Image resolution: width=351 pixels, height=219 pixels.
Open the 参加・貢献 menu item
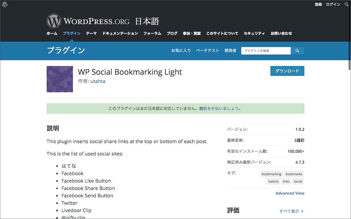pos(192,33)
